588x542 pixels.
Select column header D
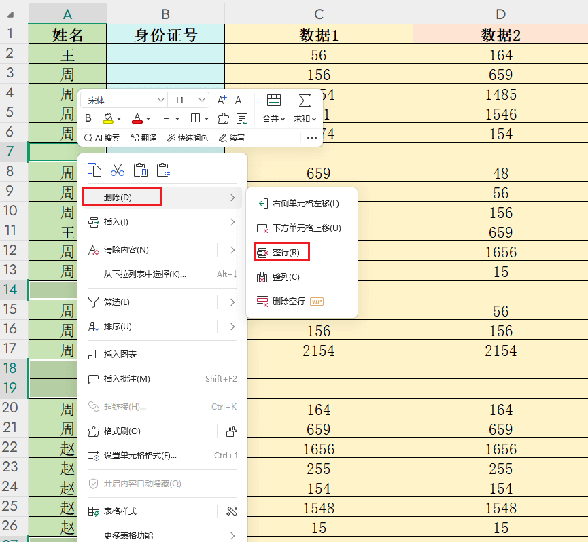point(500,12)
